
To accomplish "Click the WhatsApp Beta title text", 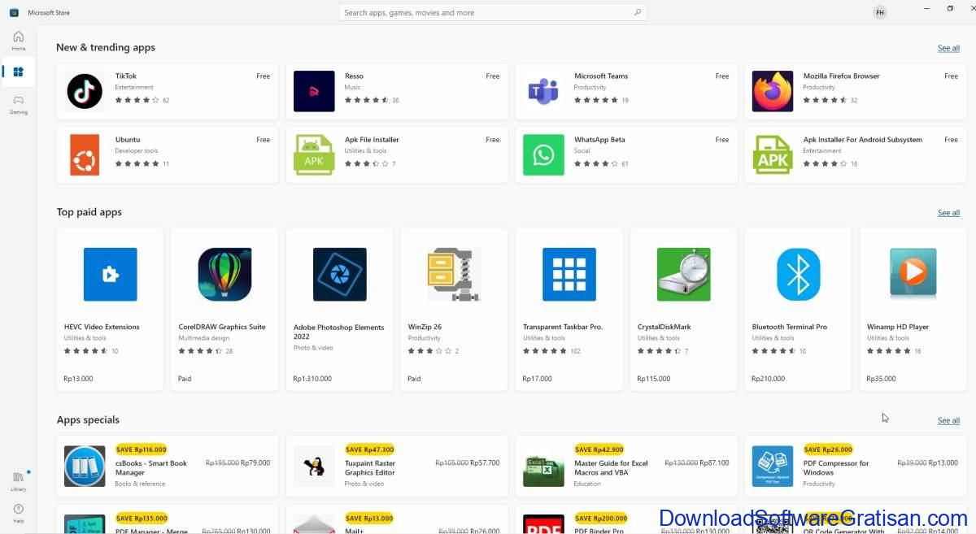I will [x=599, y=139].
